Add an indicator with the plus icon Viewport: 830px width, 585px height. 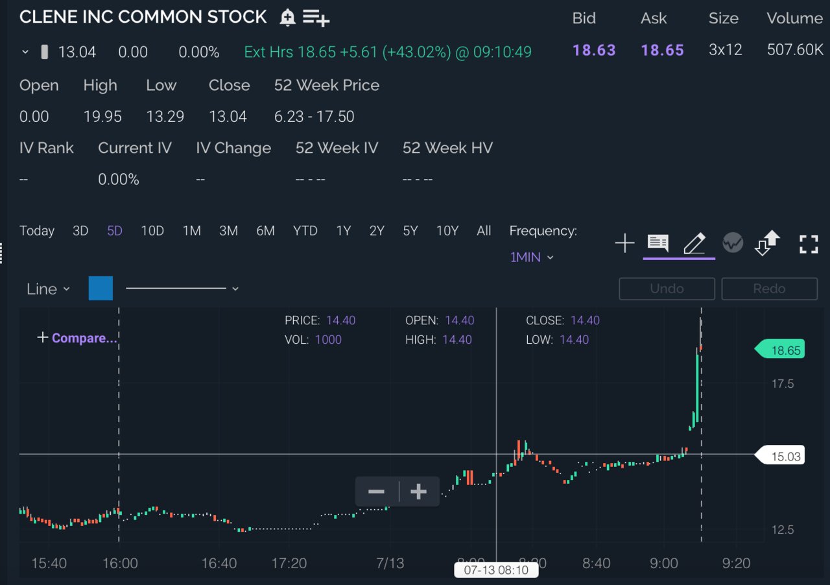point(624,244)
